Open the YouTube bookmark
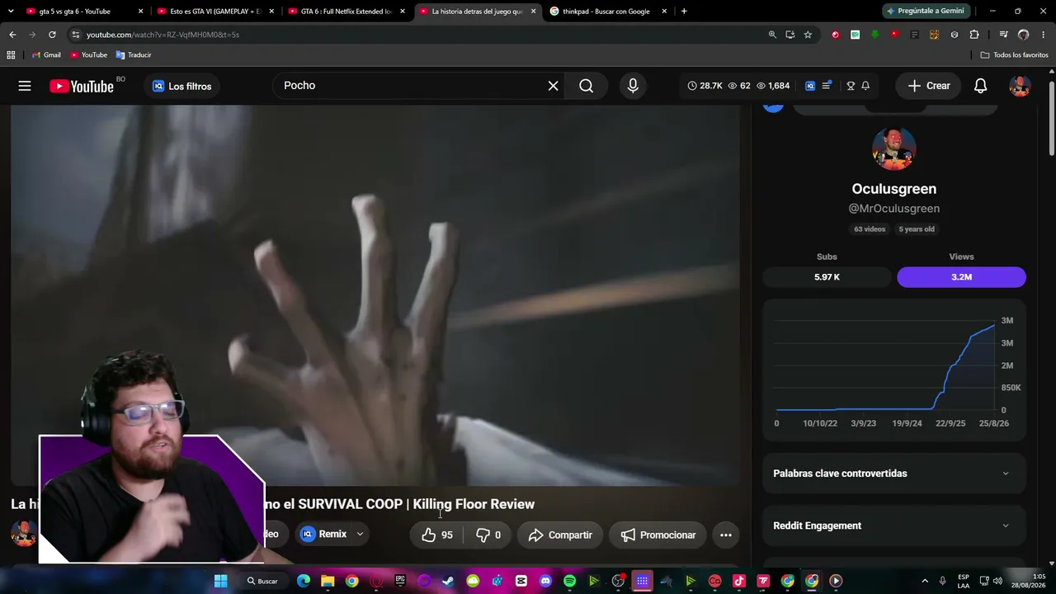Image resolution: width=1056 pixels, height=594 pixels. coord(88,54)
